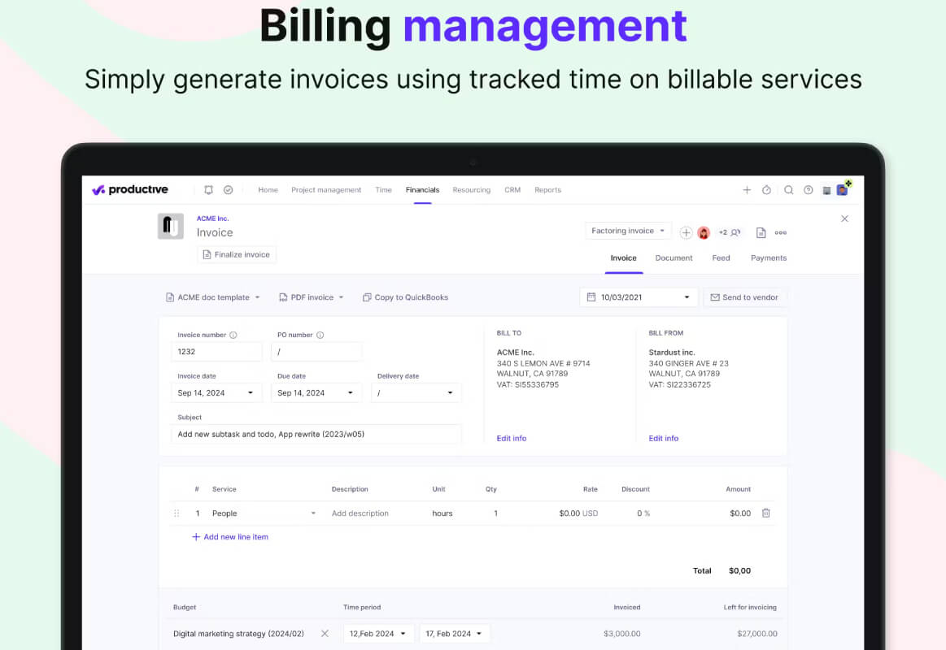Expand the People service dropdown
946x650 pixels.
point(313,513)
